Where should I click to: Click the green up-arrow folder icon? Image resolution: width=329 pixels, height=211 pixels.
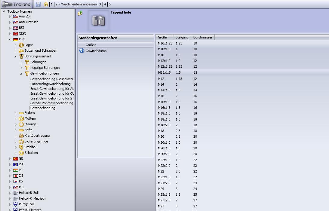point(80,13)
